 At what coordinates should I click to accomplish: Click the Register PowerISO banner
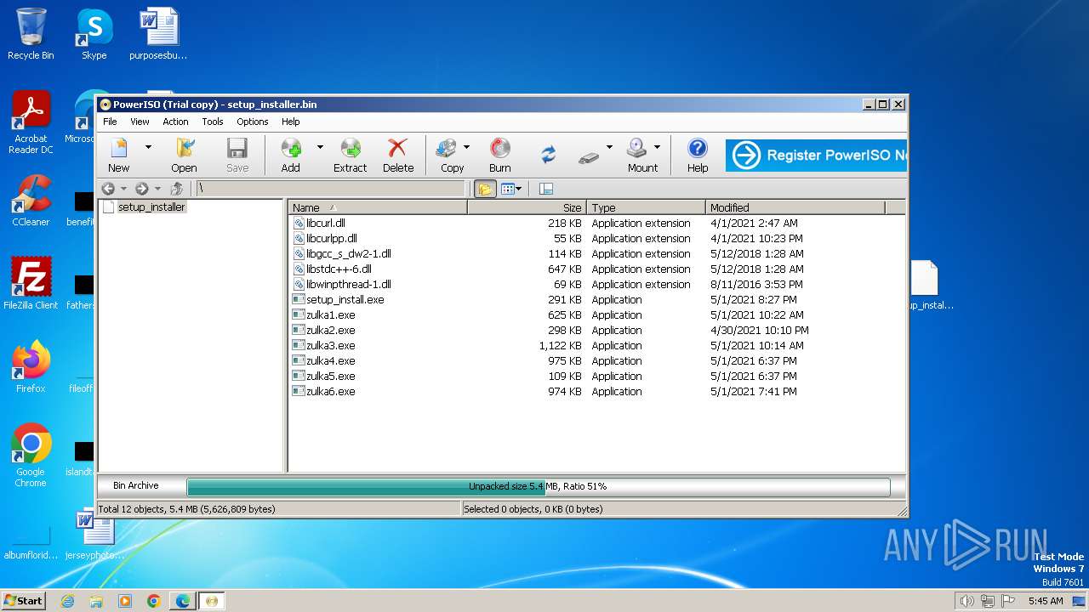(x=816, y=156)
